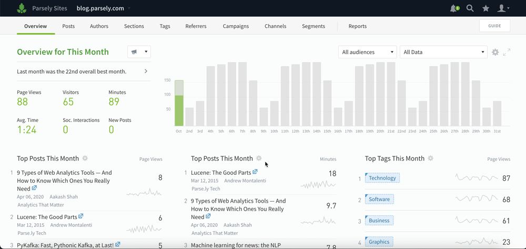Open external link for Lucene post in Minutes list
Viewport: 526px width, 249px height.
point(255,172)
